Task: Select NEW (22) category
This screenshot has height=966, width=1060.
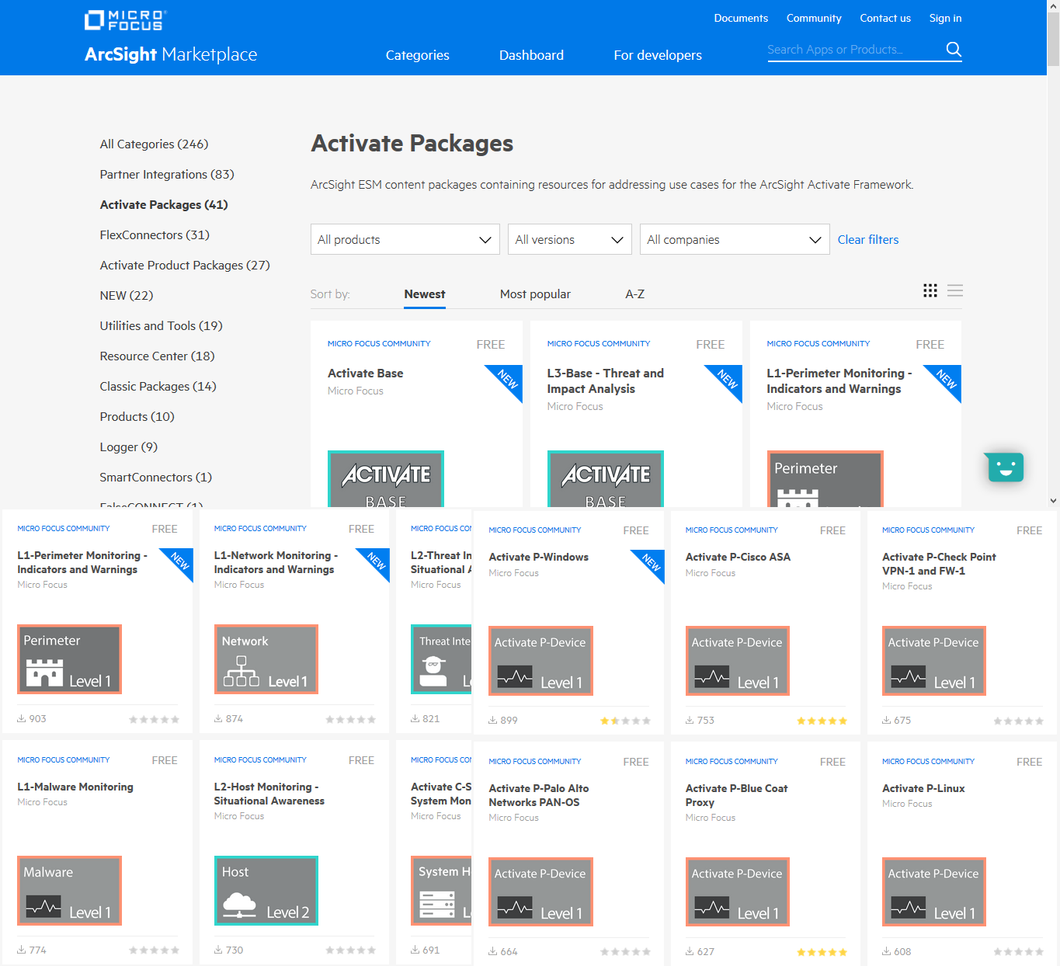Action: pyautogui.click(x=127, y=296)
